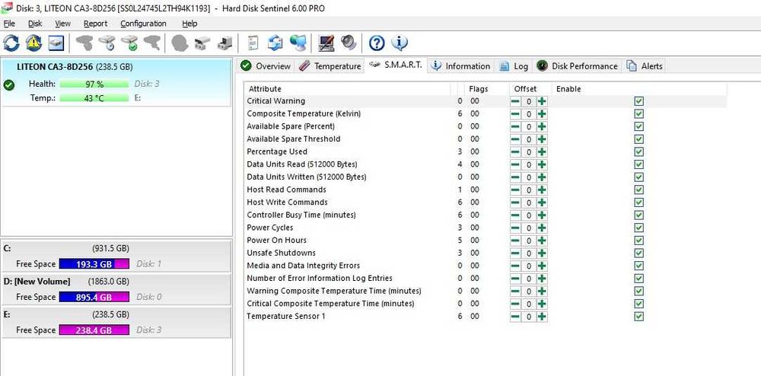The image size is (761, 376).
Task: Open the Help menu
Action: point(189,24)
